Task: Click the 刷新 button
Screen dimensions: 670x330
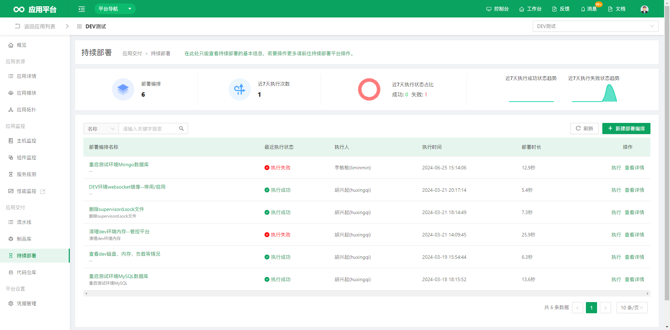Action: click(x=584, y=129)
